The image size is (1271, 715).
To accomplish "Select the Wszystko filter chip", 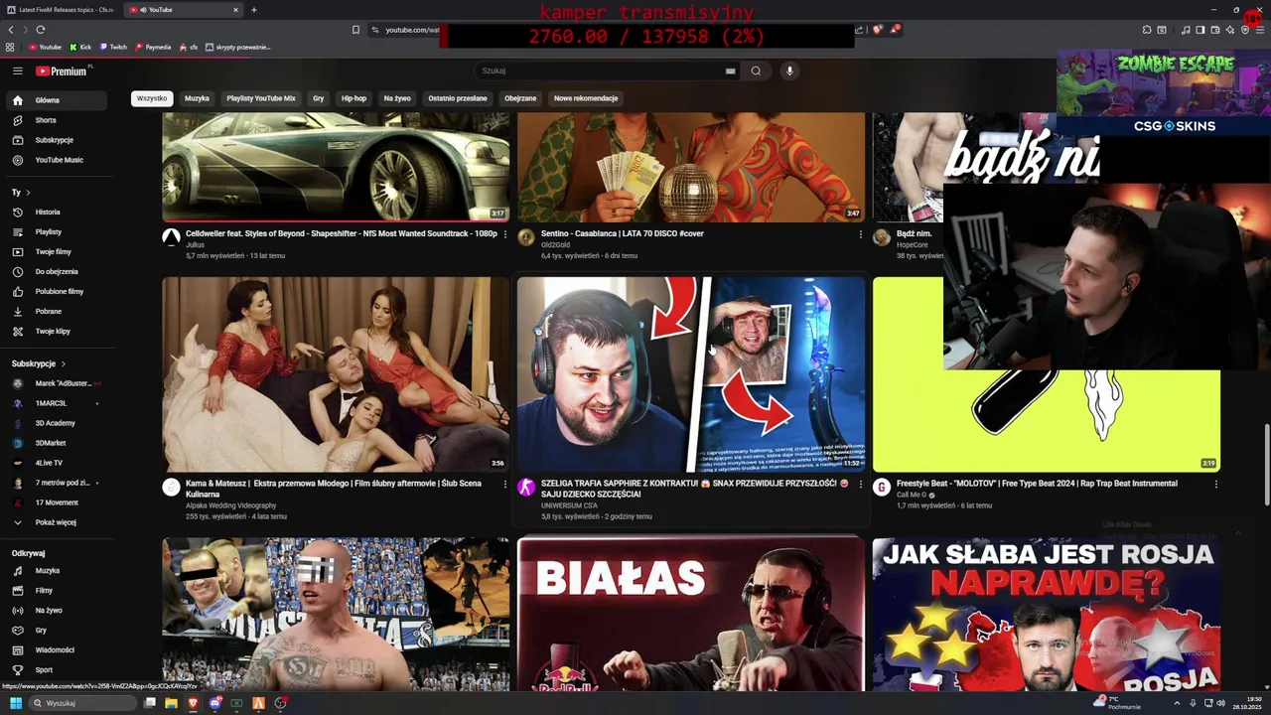I will (x=152, y=98).
